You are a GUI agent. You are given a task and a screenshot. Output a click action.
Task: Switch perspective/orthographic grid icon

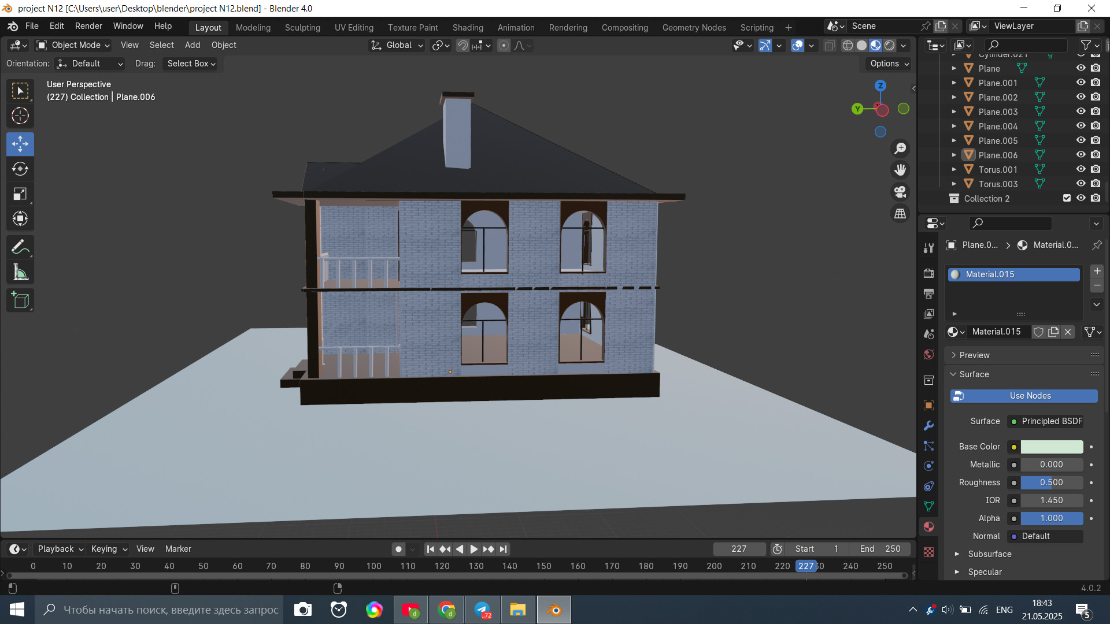(x=900, y=214)
